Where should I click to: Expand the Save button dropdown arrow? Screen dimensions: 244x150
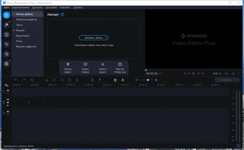pos(237,80)
